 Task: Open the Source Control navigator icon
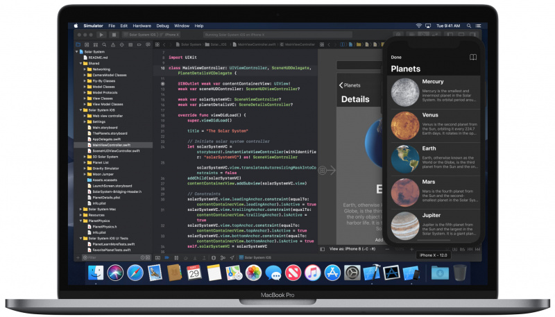87,44
